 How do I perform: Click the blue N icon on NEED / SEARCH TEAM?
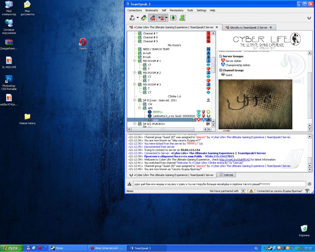(x=208, y=49)
